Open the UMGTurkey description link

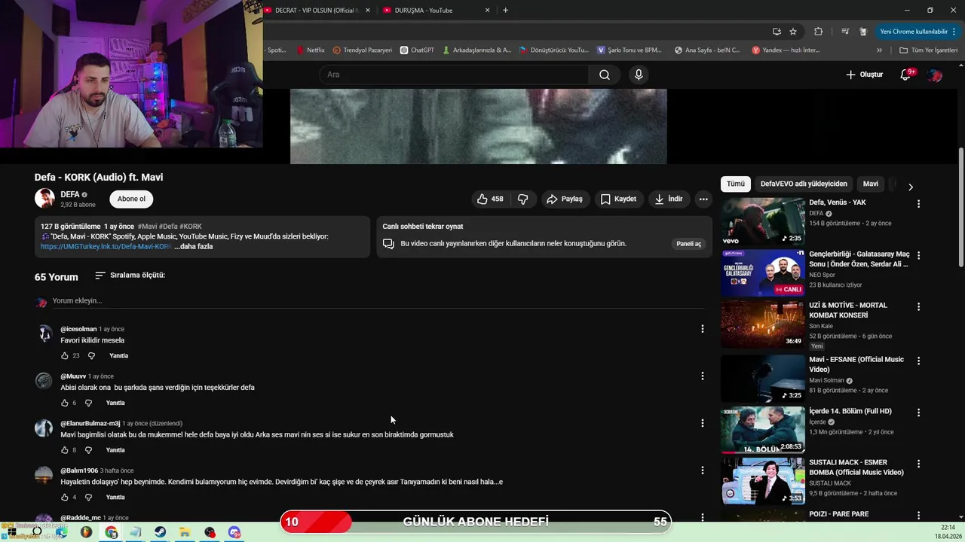pos(106,246)
